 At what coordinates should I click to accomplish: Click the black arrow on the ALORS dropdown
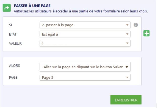[127, 67]
